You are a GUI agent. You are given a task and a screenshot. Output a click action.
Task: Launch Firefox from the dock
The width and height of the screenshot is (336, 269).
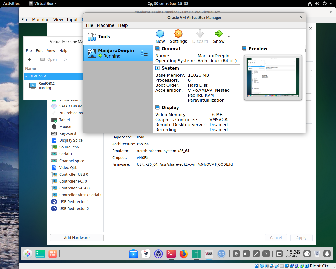point(183,254)
